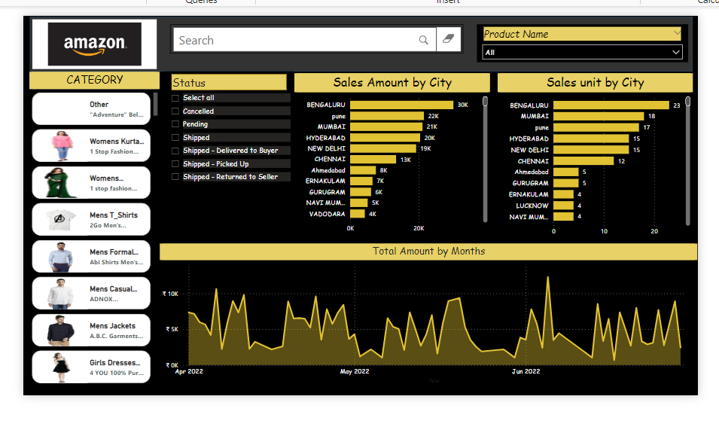Choose the Mens Jackets category tile

click(91, 330)
